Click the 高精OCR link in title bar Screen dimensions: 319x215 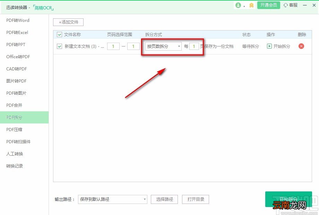coord(43,8)
